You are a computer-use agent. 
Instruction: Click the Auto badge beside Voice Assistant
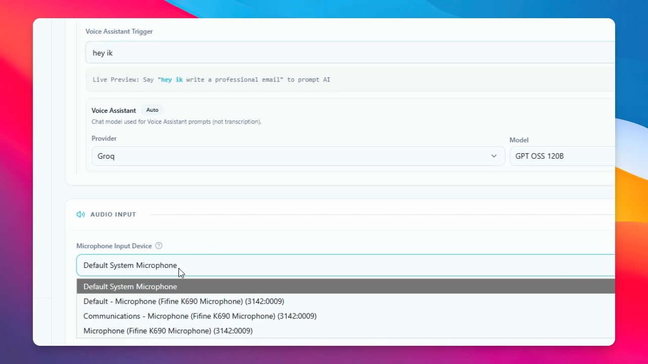pos(152,110)
